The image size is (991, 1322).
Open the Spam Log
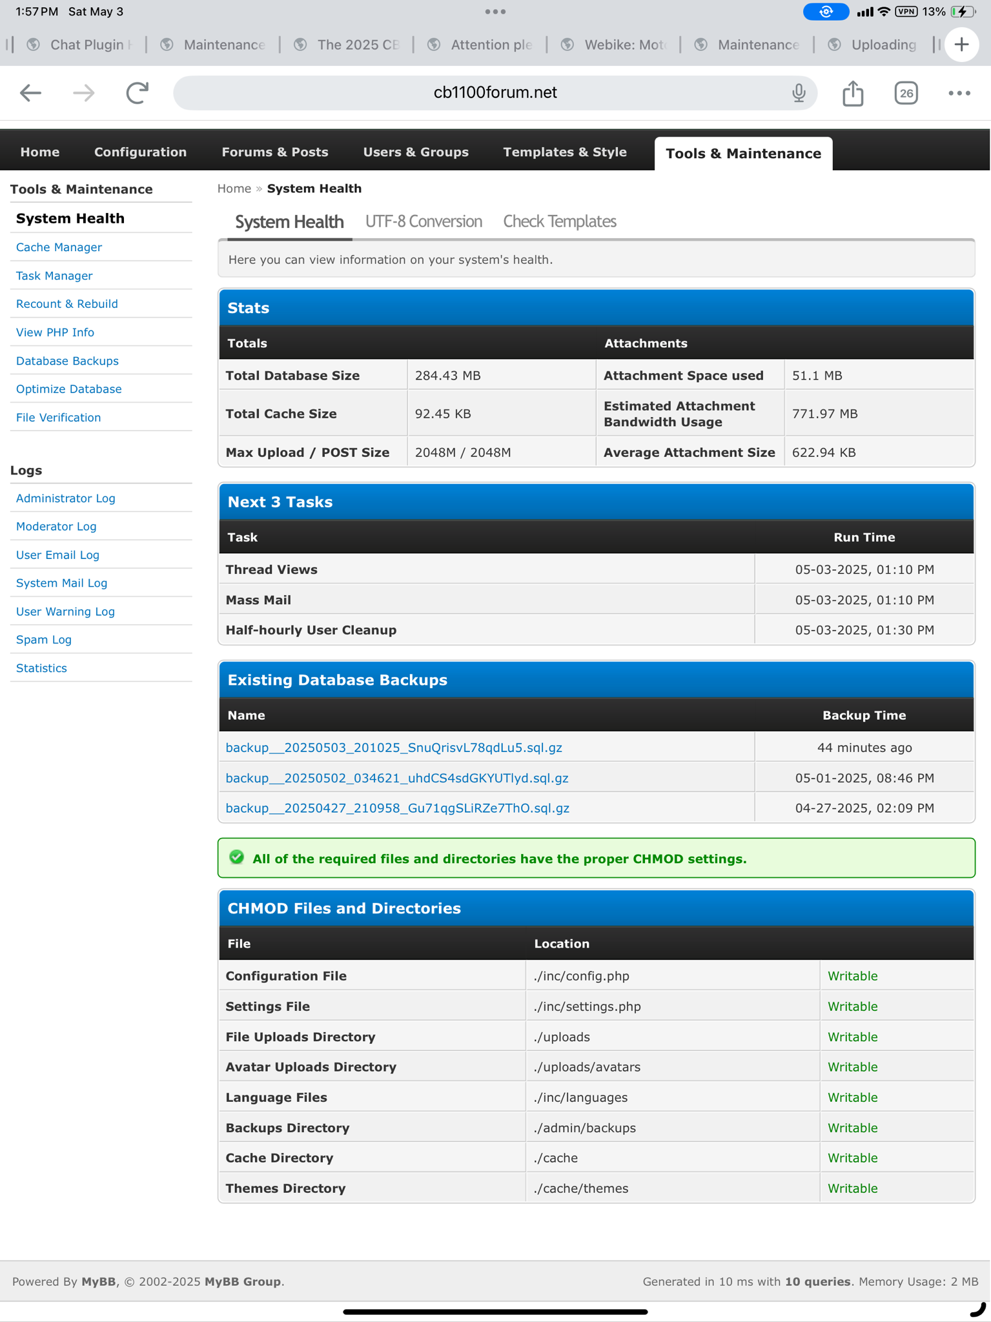point(44,640)
